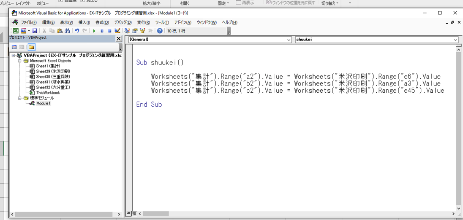
Task: Collapse the VBAProject root node
Action: point(13,55)
